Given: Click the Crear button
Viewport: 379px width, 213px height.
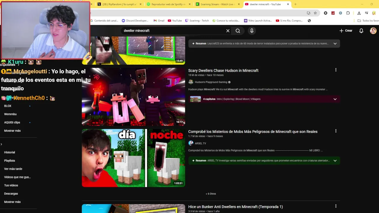Looking at the screenshot, I should click(x=346, y=31).
